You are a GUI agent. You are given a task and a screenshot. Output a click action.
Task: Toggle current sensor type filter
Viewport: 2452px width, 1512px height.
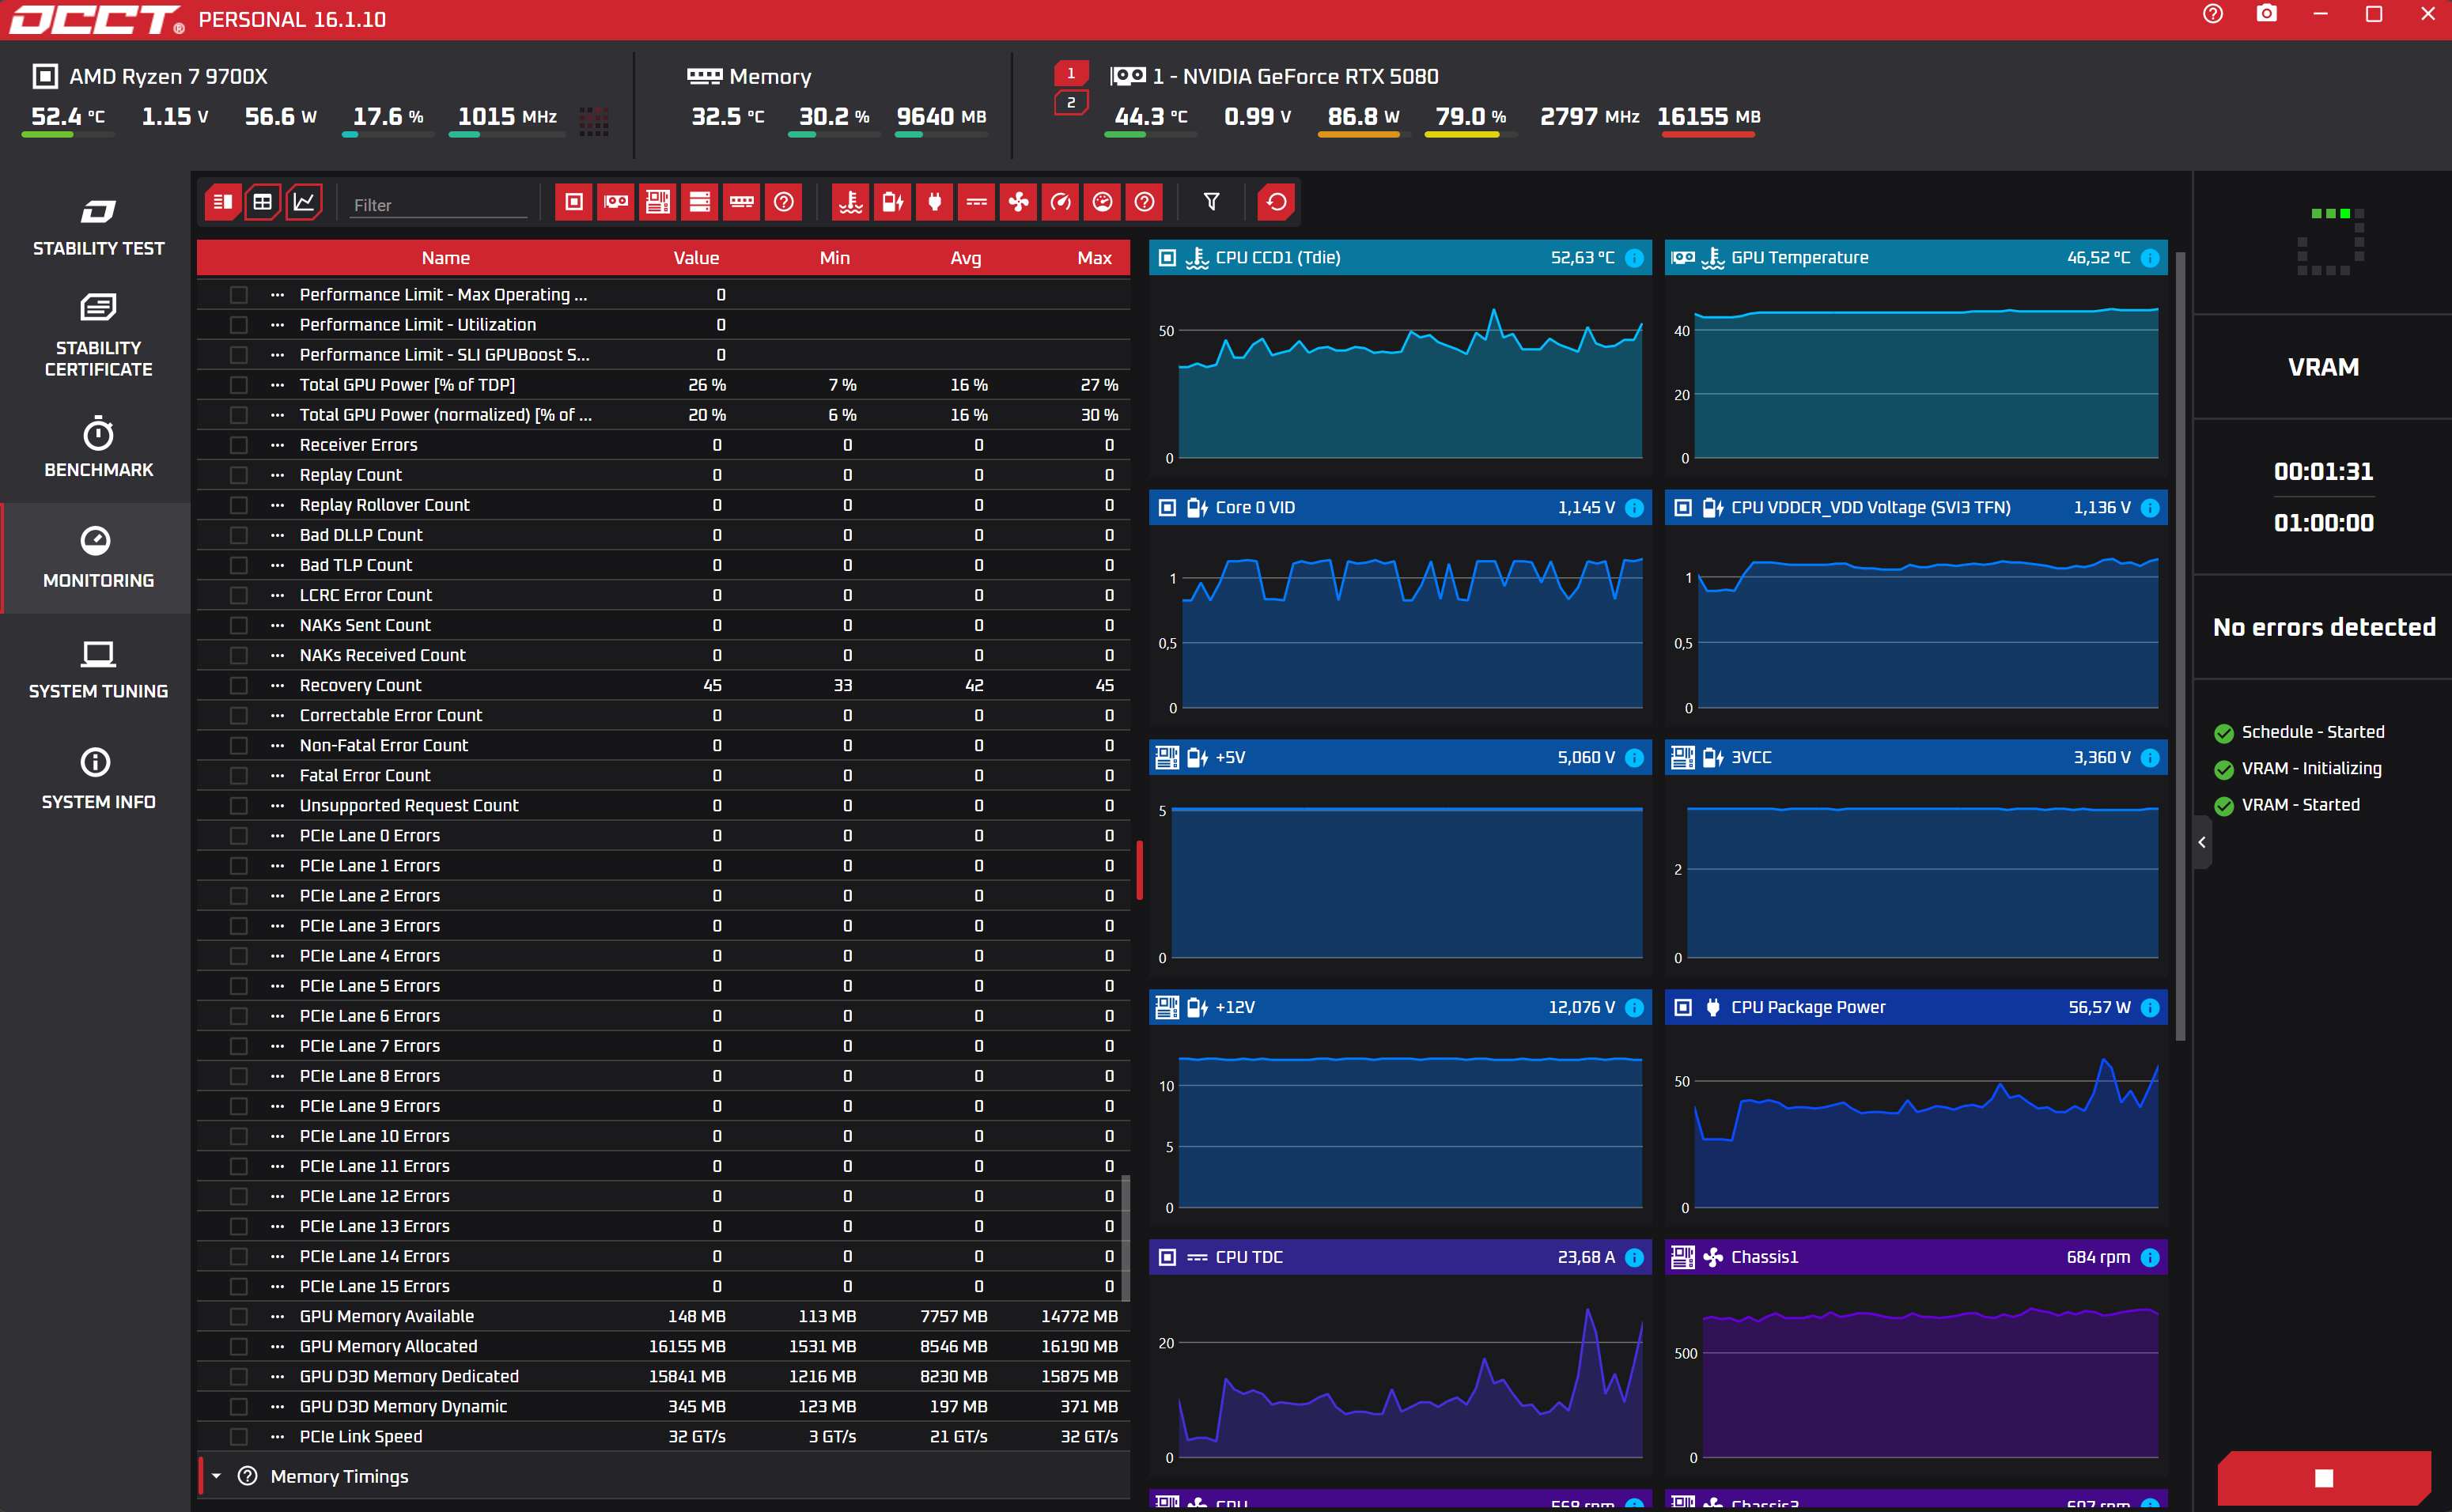[977, 202]
